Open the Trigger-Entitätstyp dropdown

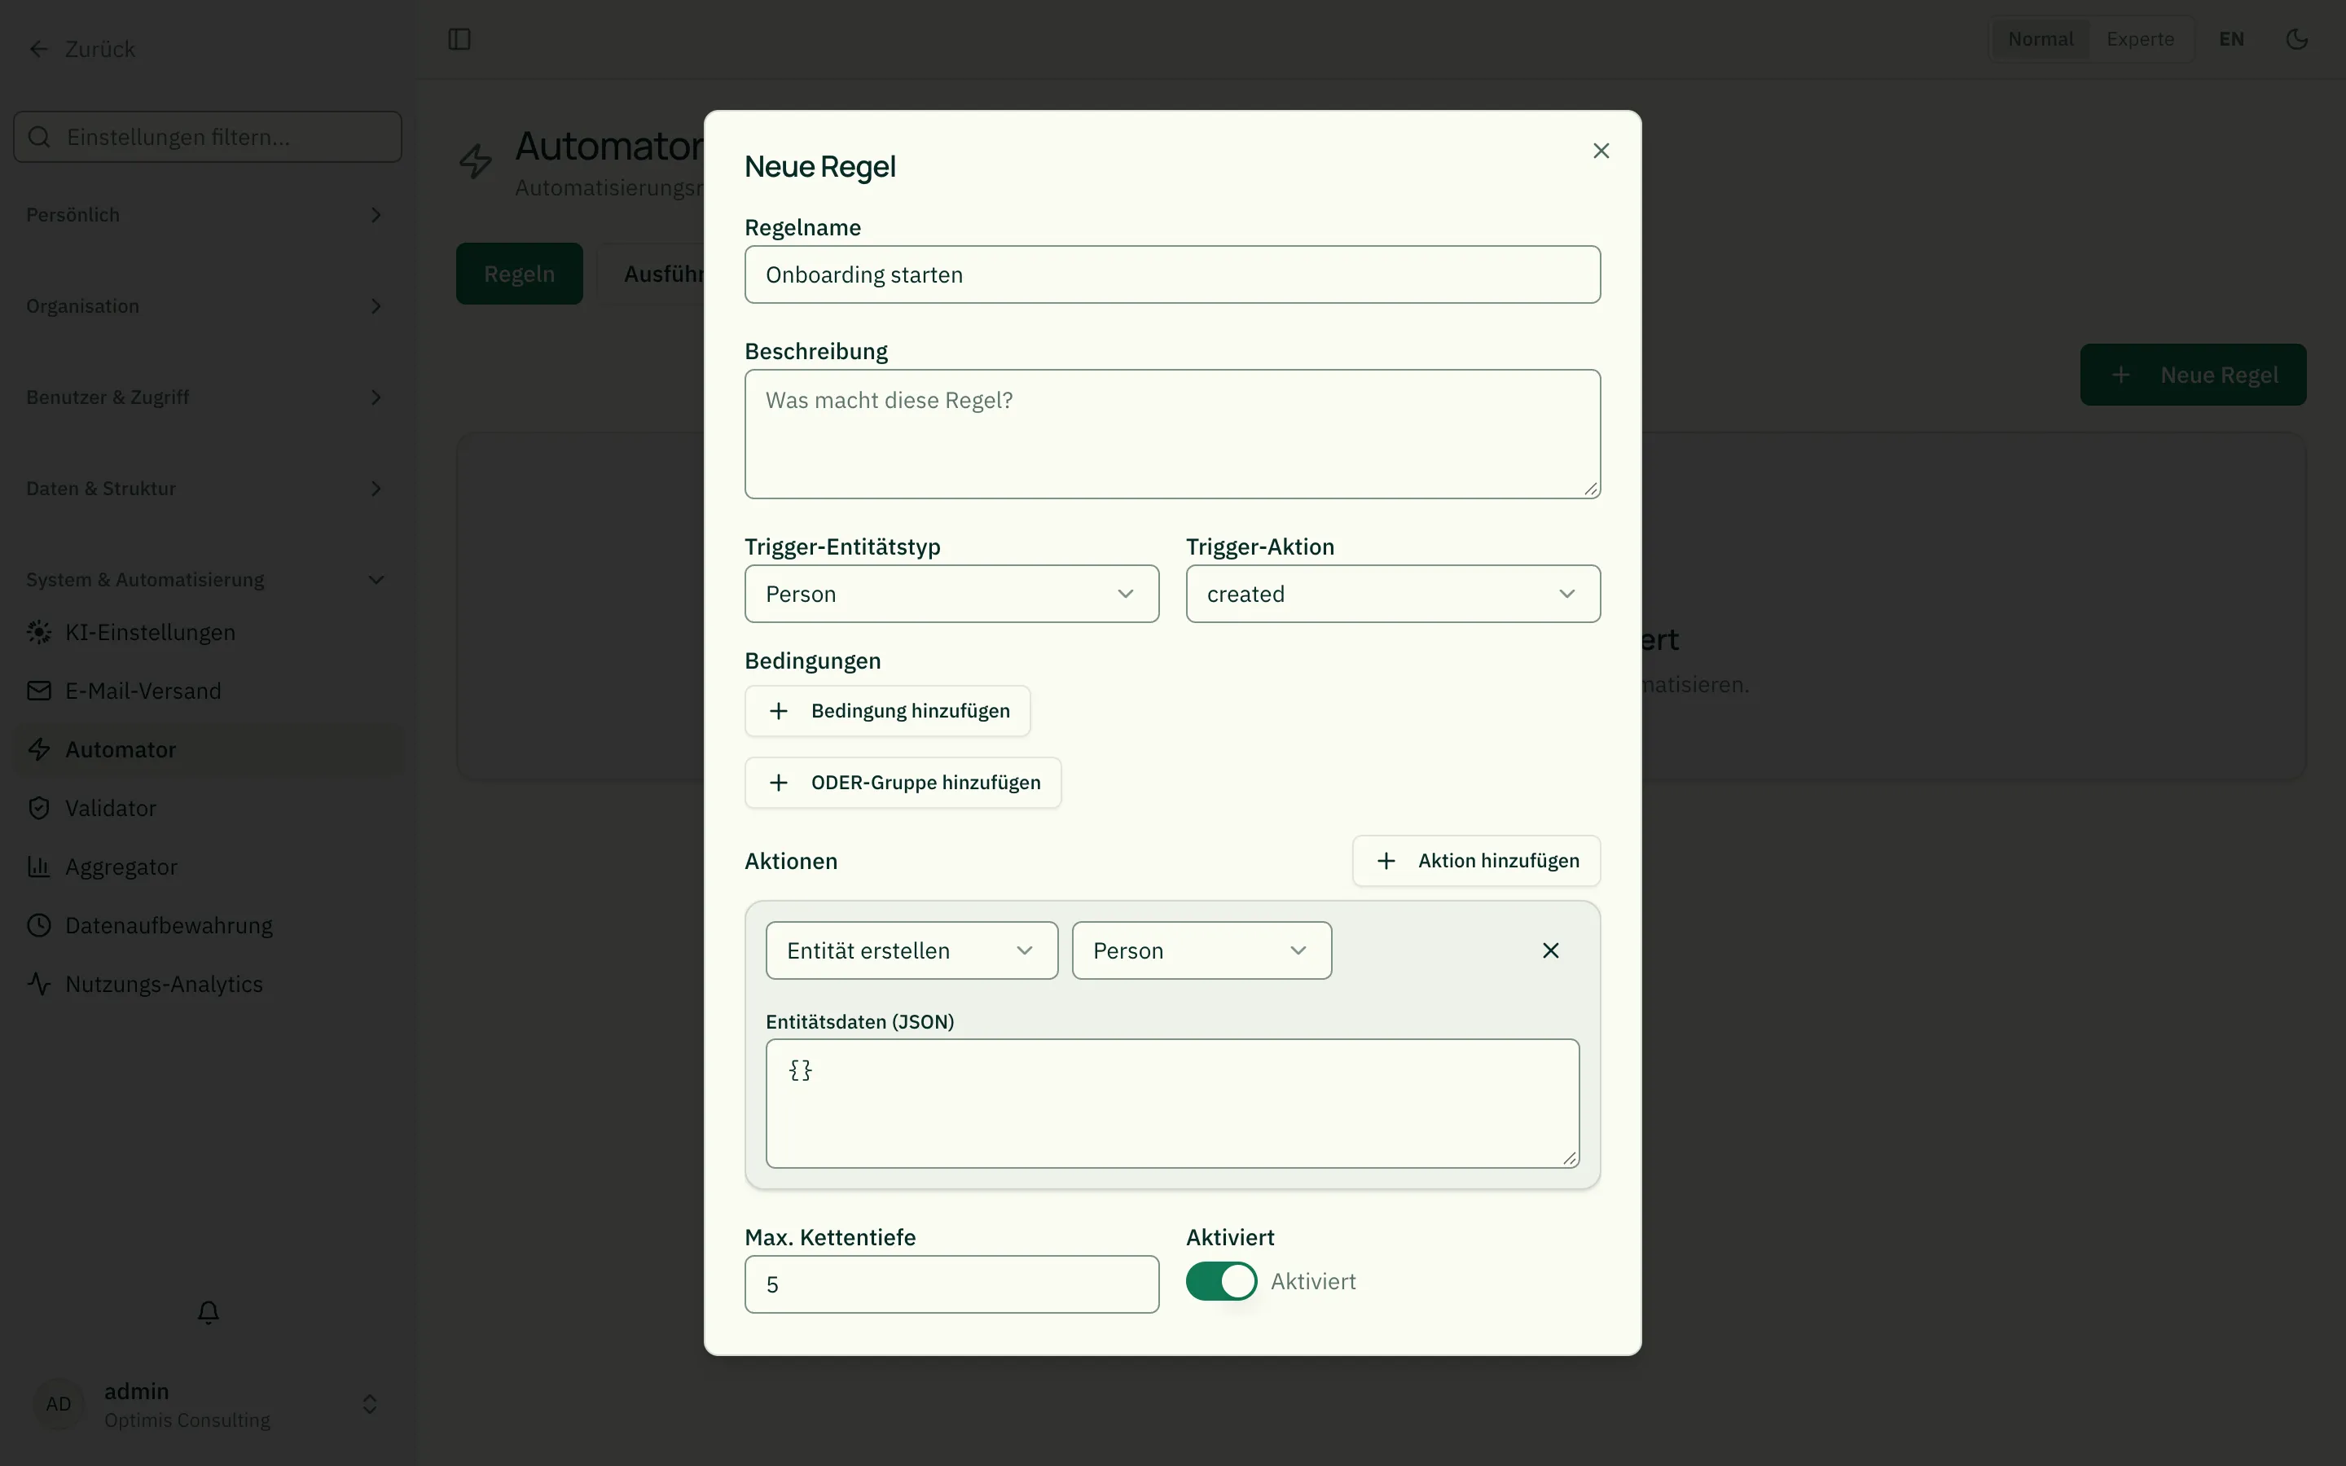pos(952,595)
